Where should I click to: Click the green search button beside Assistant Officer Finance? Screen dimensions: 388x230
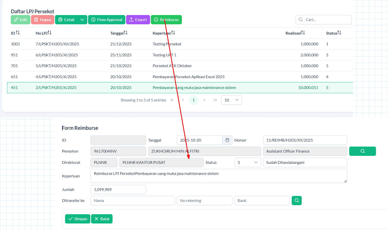362,151
